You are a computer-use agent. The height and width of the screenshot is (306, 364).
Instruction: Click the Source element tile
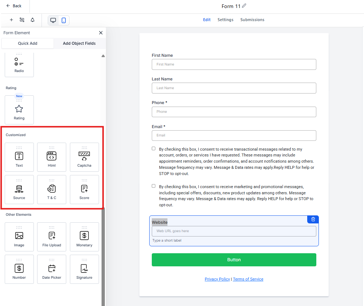coord(19,190)
